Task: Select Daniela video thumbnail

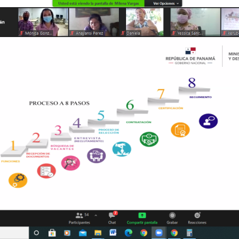Action: pos(145,22)
